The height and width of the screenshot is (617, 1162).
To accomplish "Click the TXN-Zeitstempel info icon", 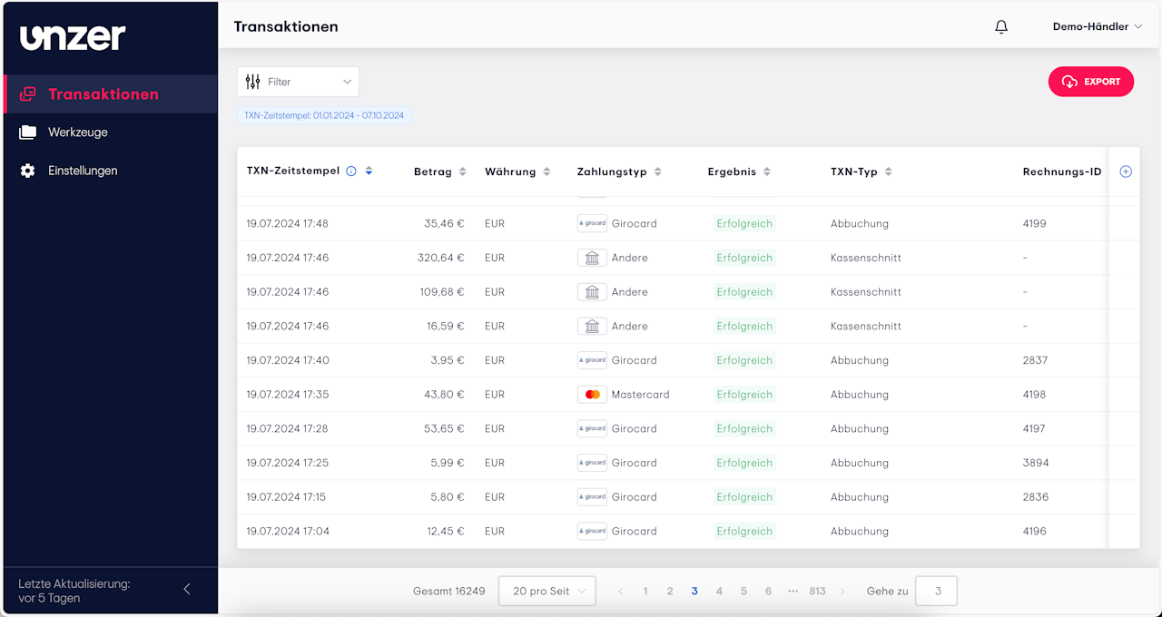I will coord(351,171).
